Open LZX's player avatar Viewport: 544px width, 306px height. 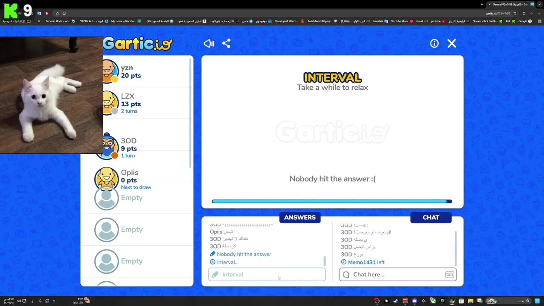pos(109,103)
